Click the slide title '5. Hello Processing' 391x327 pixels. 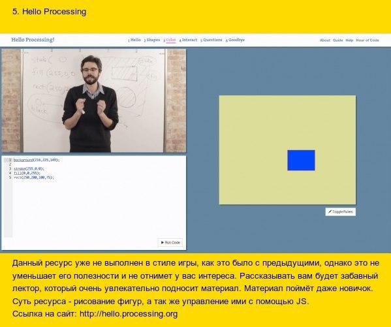50,12
